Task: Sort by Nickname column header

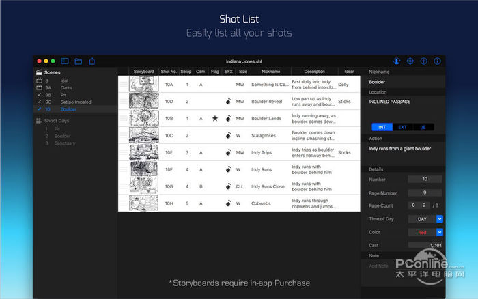Action: [270, 72]
